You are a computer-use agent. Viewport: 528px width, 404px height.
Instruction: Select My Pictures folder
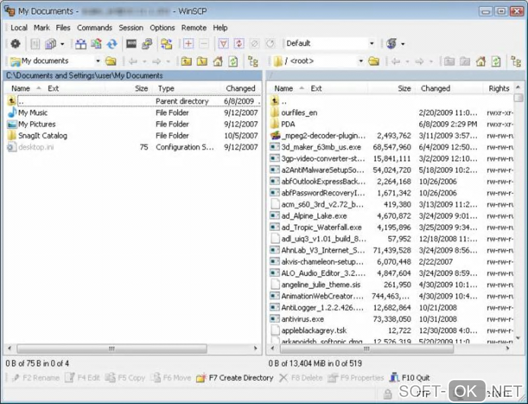[x=37, y=124]
